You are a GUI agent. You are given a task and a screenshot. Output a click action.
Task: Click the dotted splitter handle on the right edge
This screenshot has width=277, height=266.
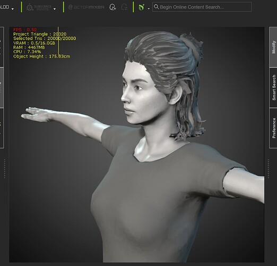(x=269, y=169)
